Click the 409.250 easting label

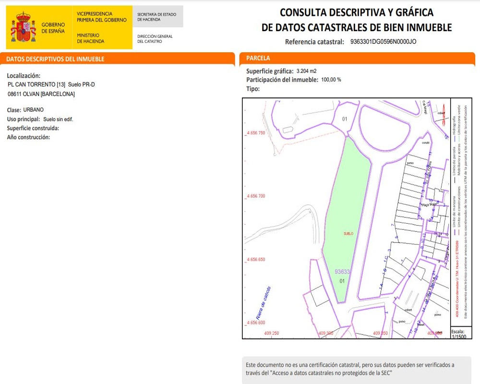pyautogui.click(x=272, y=333)
